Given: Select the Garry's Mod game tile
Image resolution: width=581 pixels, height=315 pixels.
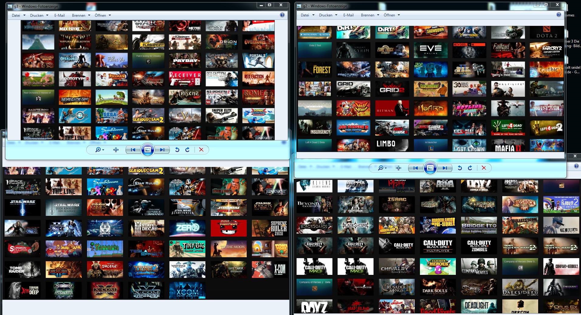Looking at the screenshot, I should [x=508, y=70].
